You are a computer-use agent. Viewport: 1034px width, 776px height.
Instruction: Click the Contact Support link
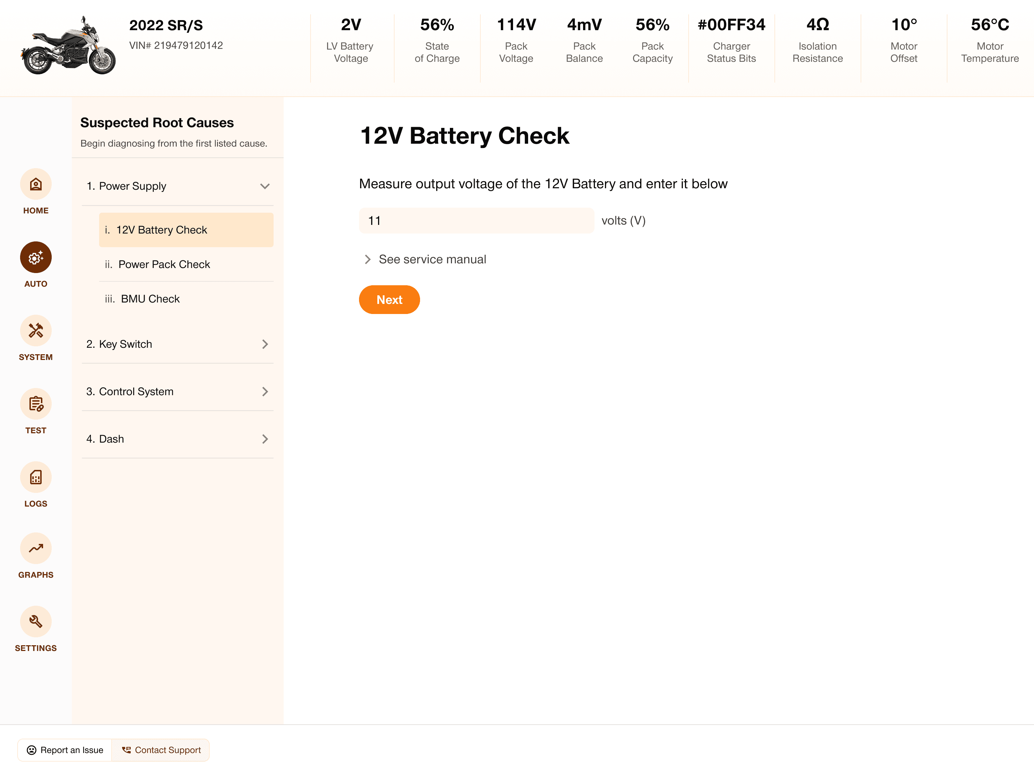coord(161,750)
